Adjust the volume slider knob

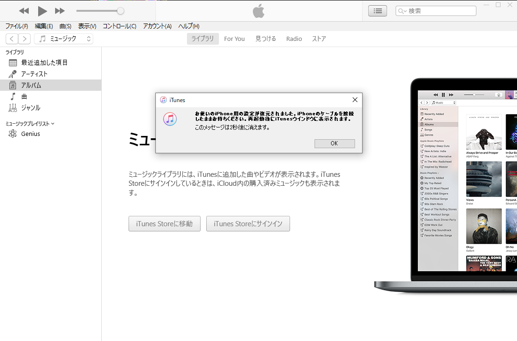(x=121, y=11)
